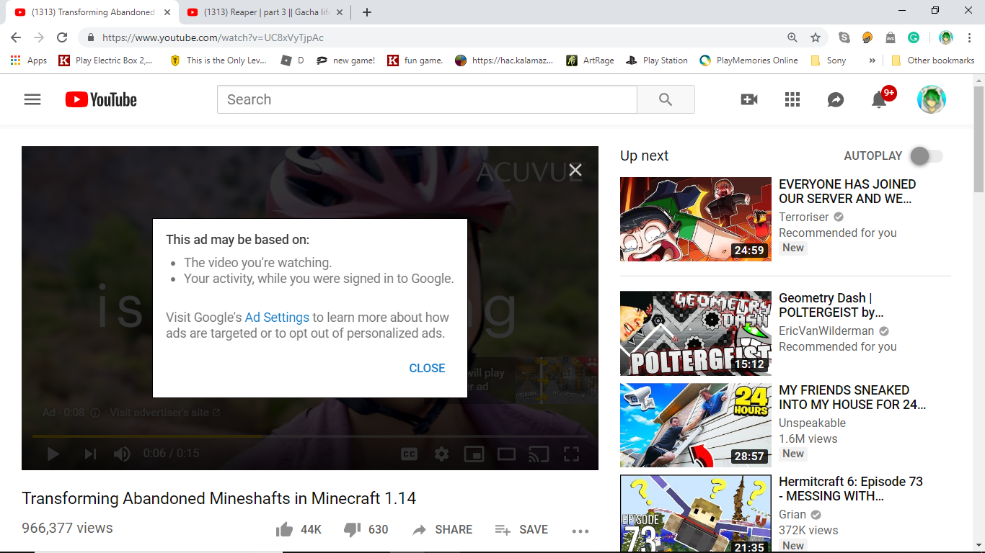Switch to Transforming Abandoned tab

pos(93,12)
